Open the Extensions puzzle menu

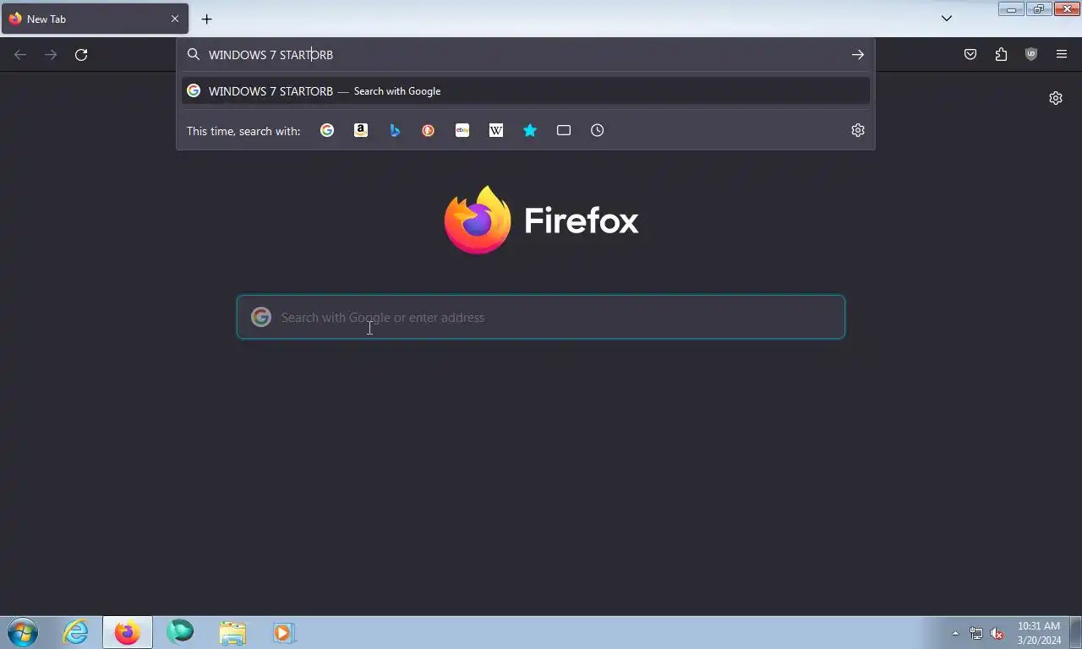pos(1001,55)
